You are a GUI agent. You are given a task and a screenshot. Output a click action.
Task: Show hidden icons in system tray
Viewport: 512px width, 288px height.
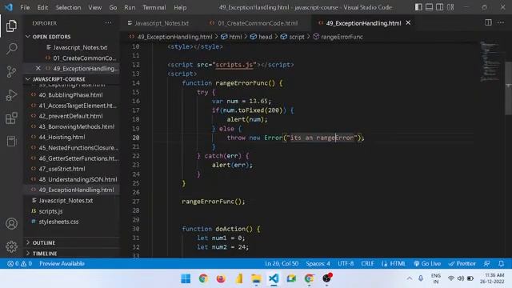click(409, 278)
